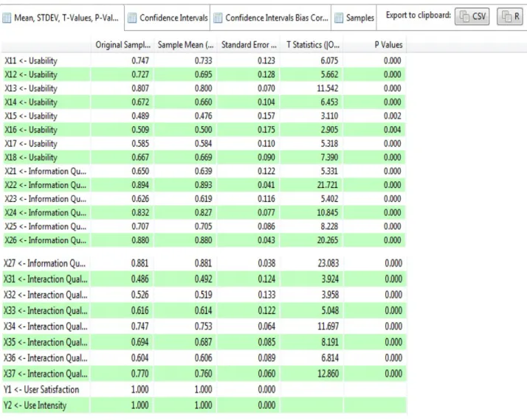Select the row X32 <- Interaction Quality
Screen dimensions: 527x420
[204, 295]
